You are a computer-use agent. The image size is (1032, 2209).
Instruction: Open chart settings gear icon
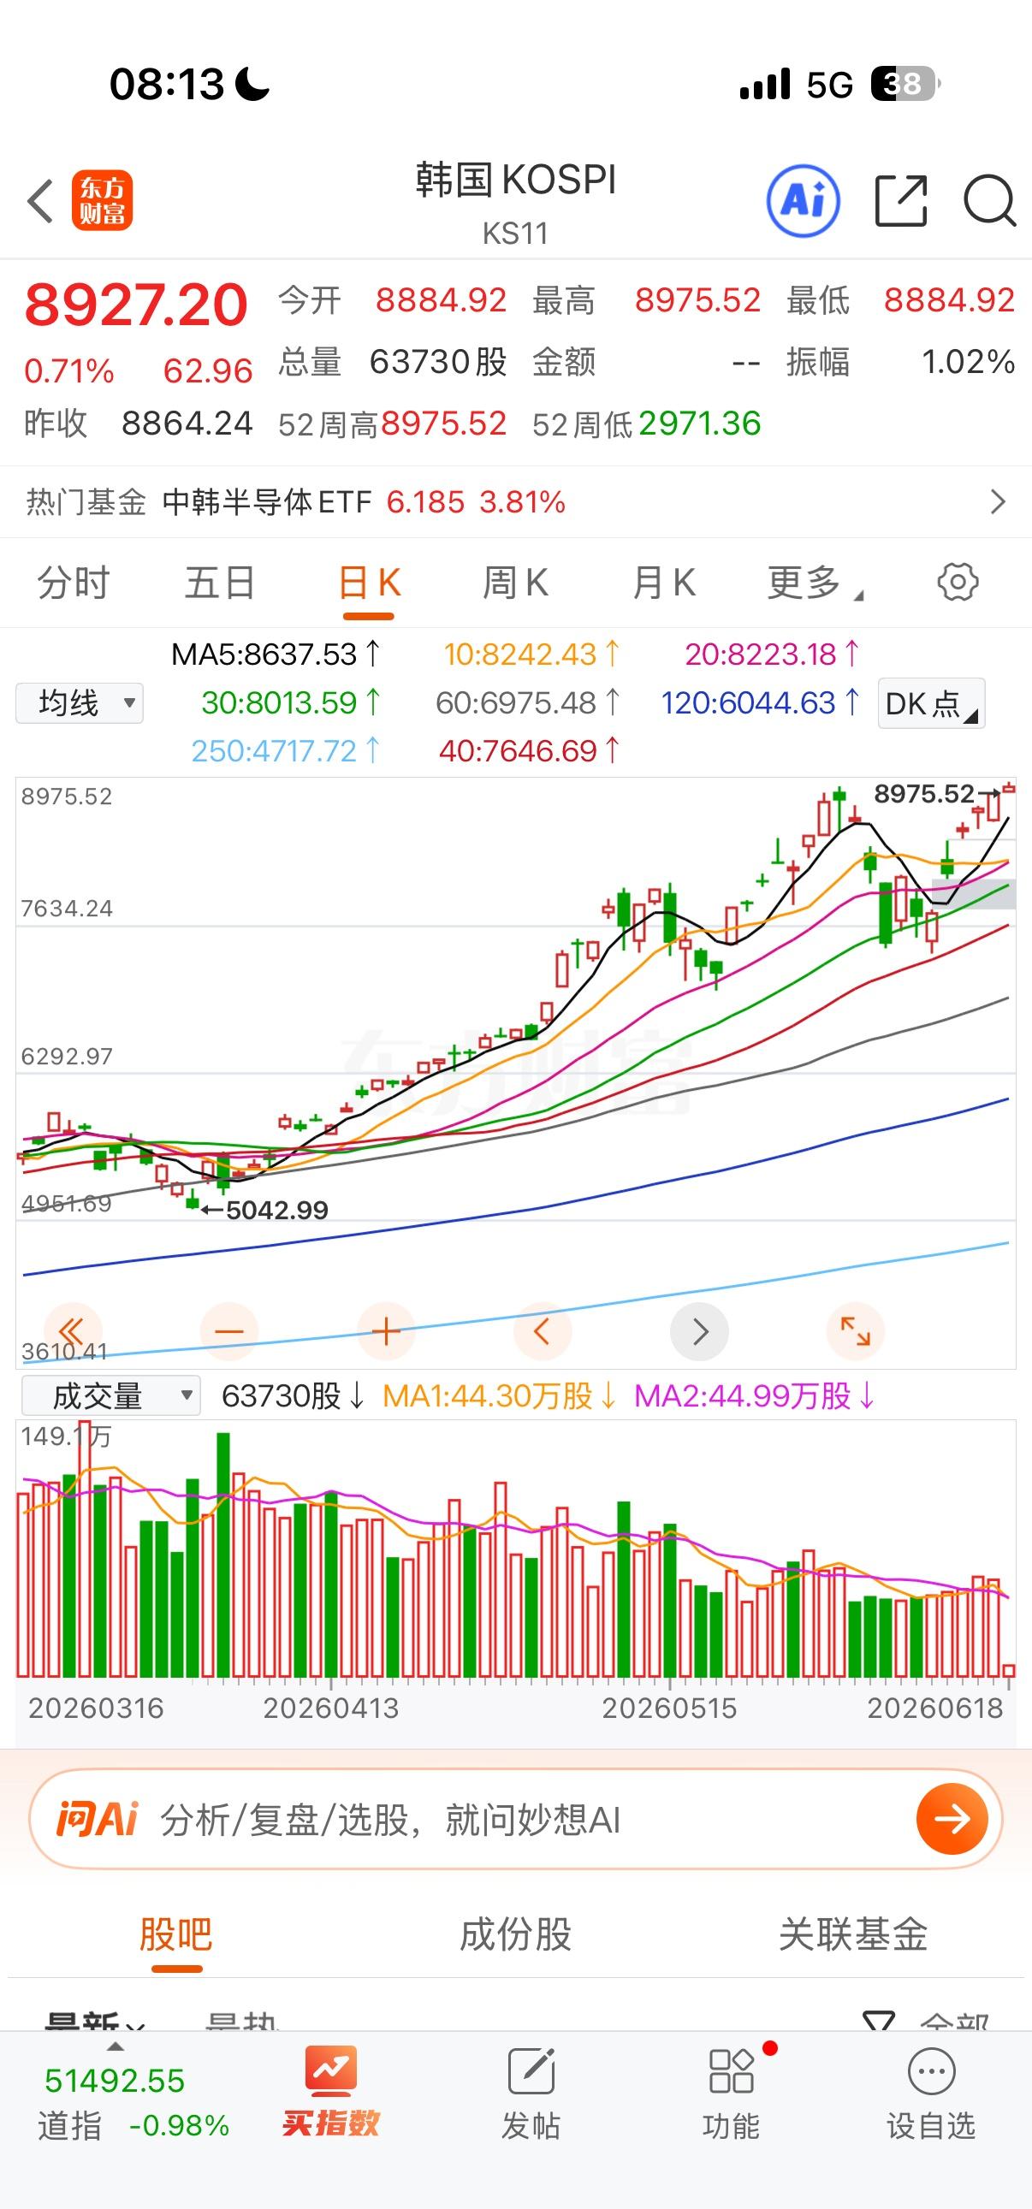click(x=958, y=583)
